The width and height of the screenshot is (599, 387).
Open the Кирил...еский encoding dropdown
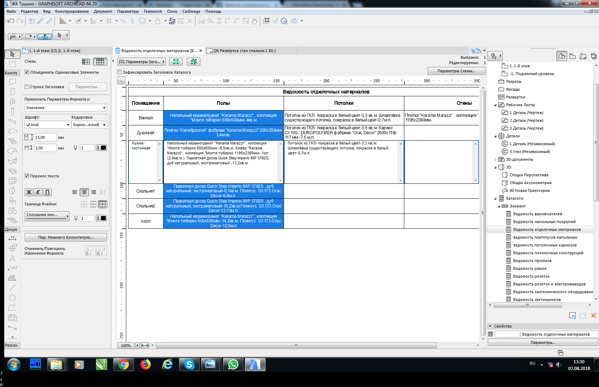pos(89,125)
